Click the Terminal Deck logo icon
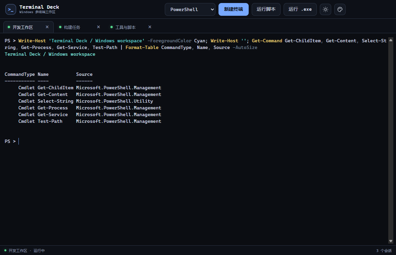 pyautogui.click(x=11, y=9)
